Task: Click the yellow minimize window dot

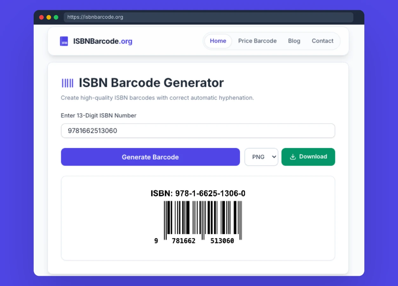Action: coord(49,17)
